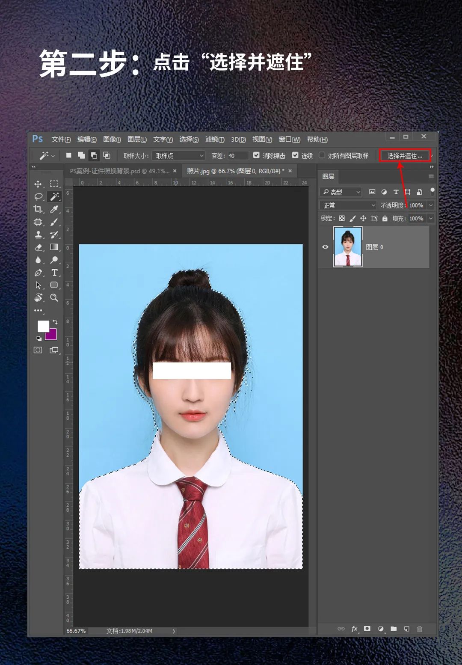The width and height of the screenshot is (462, 665).
Task: Select the Crop tool in toolbar
Action: [x=38, y=209]
